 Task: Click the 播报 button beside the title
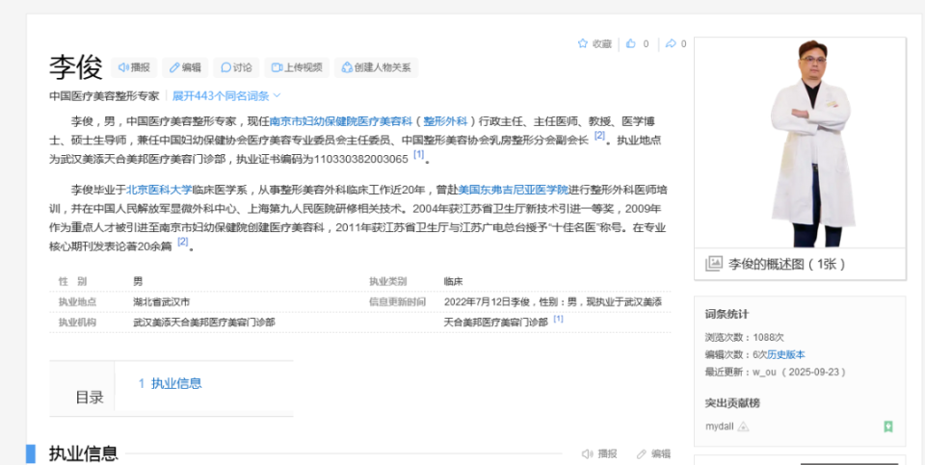134,67
